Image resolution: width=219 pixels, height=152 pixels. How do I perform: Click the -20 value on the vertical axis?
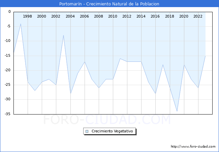(7, 70)
